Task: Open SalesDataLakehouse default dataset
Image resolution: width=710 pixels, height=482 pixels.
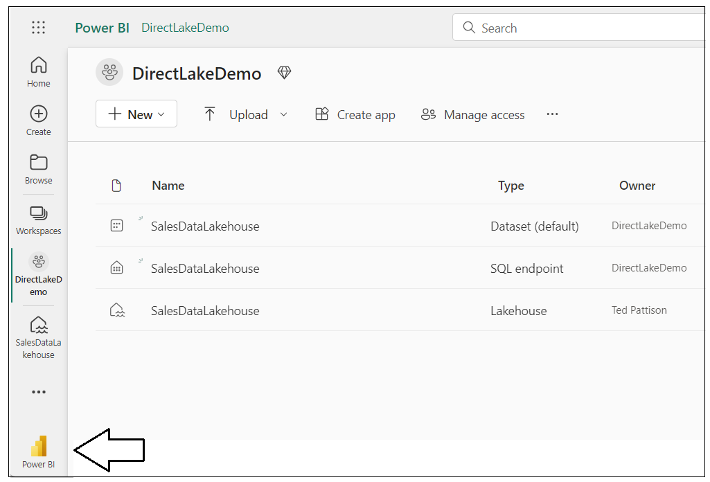Action: (205, 226)
